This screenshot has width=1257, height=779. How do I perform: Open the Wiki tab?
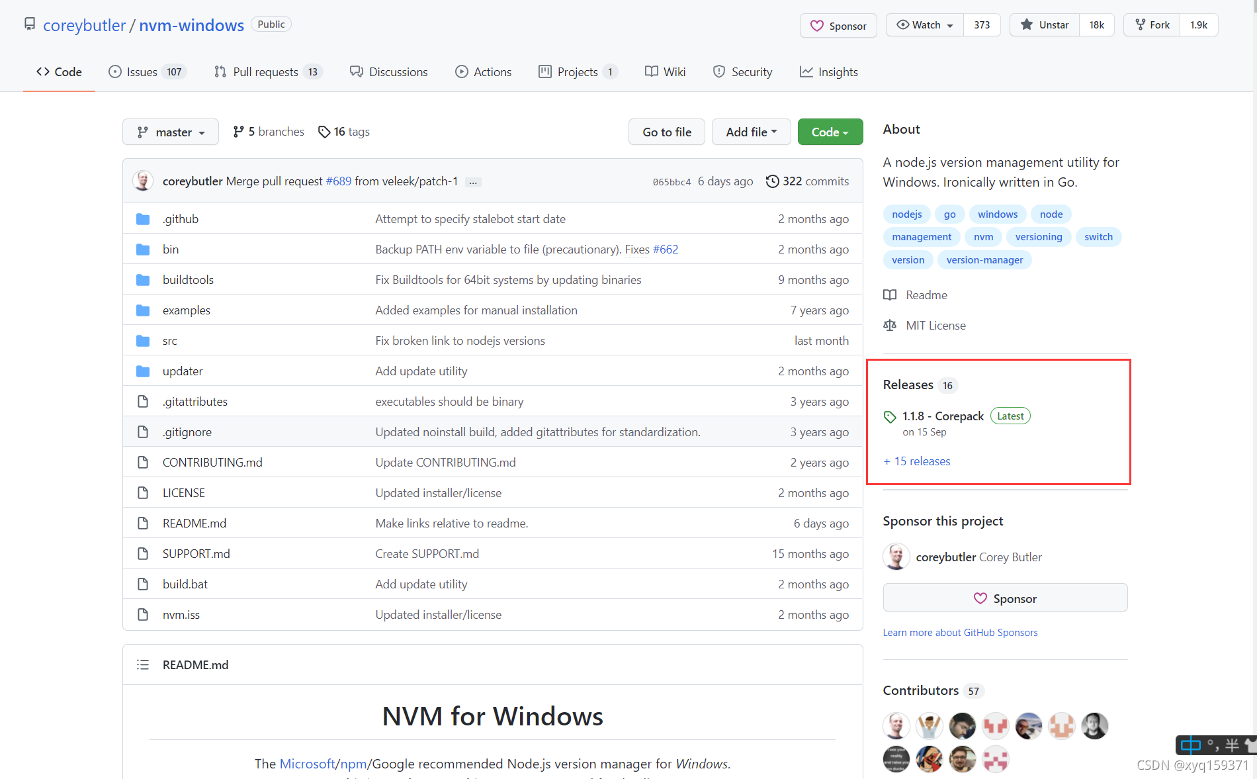666,71
